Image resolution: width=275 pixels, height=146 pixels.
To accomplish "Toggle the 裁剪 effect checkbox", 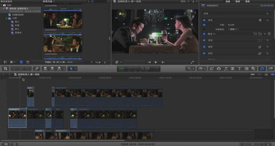I will click(x=204, y=47).
